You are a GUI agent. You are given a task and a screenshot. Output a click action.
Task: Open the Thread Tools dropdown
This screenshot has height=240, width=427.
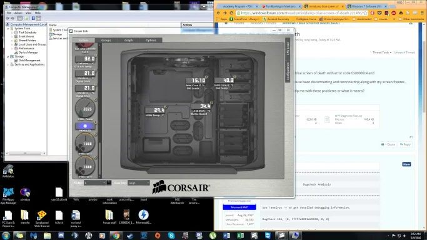point(382,52)
